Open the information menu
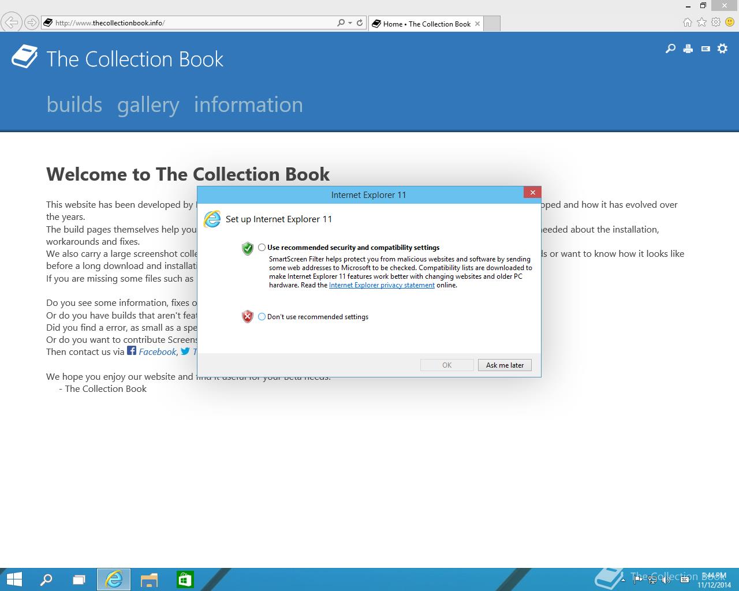 coord(248,104)
